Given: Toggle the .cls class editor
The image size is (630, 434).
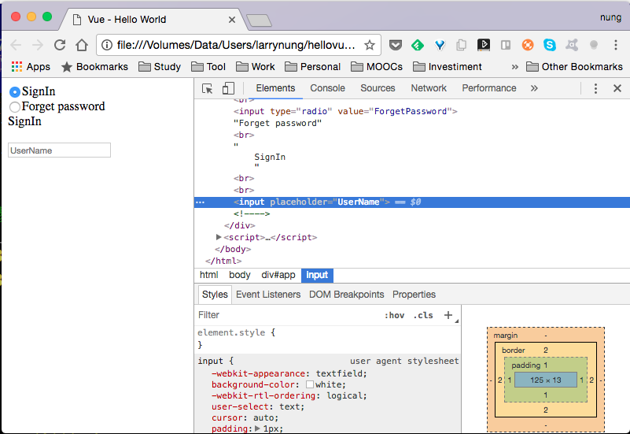Looking at the screenshot, I should point(423,315).
